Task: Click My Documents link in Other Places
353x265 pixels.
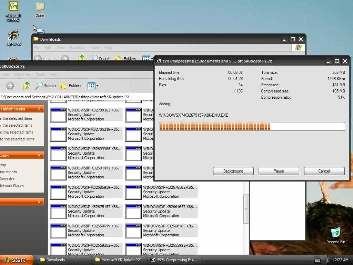Action: pos(8,172)
